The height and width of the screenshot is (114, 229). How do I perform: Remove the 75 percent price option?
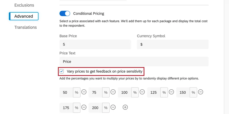(113, 92)
